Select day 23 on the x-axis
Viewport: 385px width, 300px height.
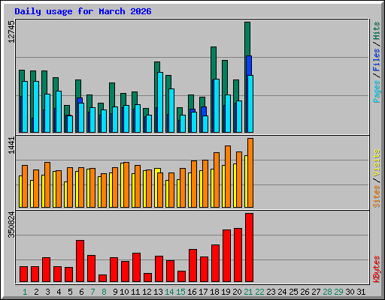[x=271, y=292]
